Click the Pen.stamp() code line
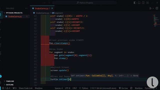The height and width of the screenshot is (90, 160). pyautogui.click(x=61, y=58)
